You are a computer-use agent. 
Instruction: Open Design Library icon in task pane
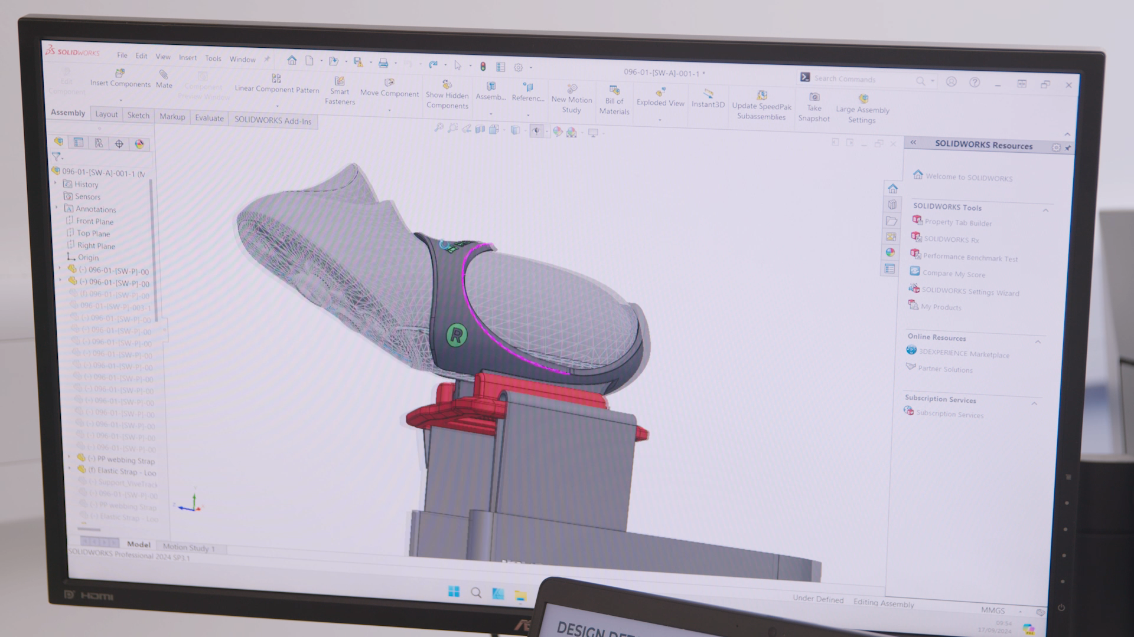[x=892, y=205]
